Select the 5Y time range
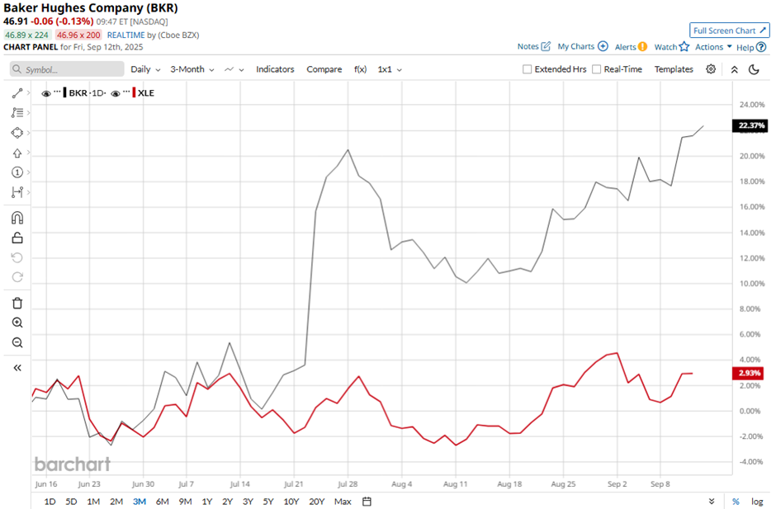The height and width of the screenshot is (509, 776). point(268,502)
